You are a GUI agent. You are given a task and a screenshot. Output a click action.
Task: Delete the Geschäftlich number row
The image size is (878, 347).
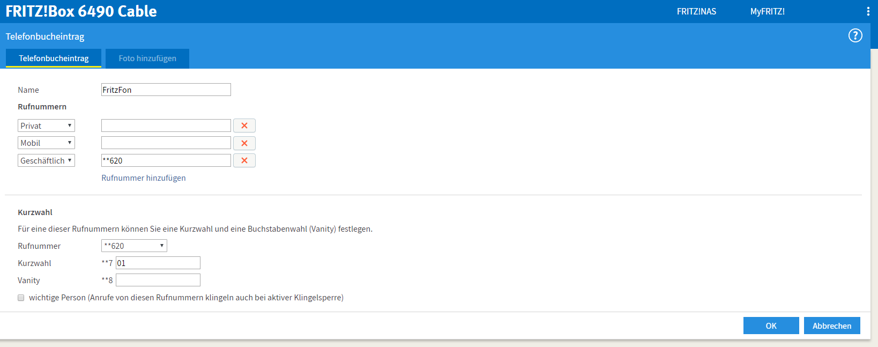(244, 160)
